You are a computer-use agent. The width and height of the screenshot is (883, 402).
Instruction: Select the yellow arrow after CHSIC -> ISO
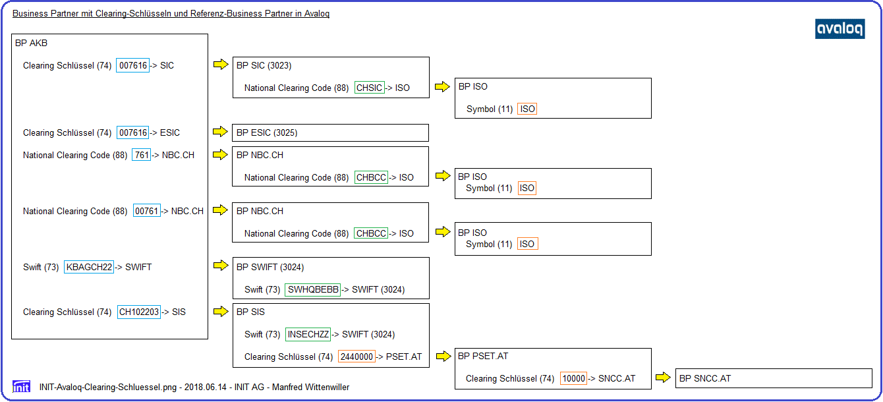point(442,87)
